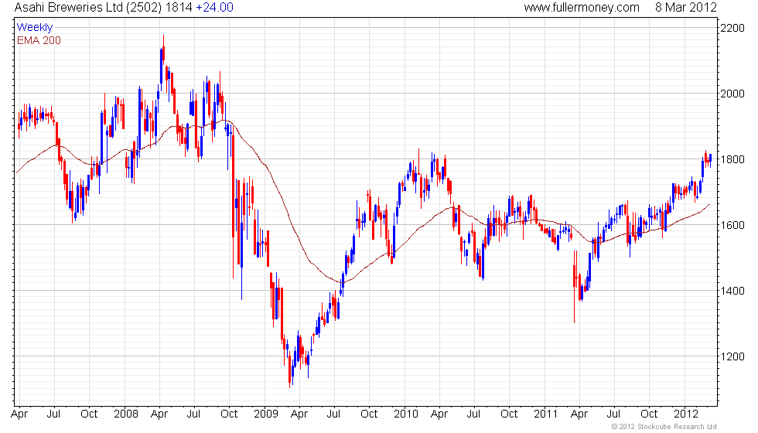Image resolution: width=758 pixels, height=433 pixels.
Task: Click the 1600 price axis label
Action: click(732, 225)
